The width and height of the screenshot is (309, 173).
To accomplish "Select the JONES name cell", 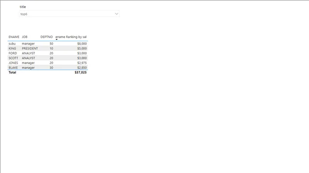I will click(13, 63).
